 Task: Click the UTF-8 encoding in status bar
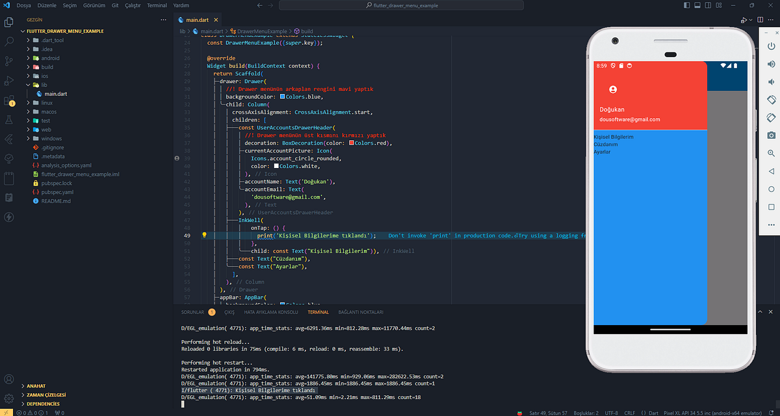coord(613,413)
